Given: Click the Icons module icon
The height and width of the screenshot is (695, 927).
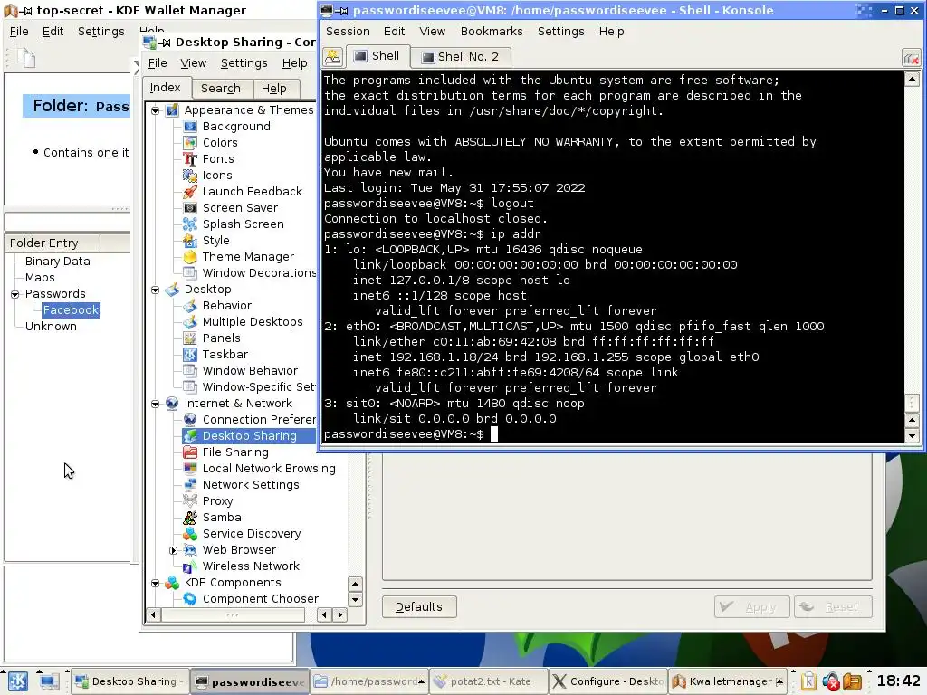Looking at the screenshot, I should 190,176.
